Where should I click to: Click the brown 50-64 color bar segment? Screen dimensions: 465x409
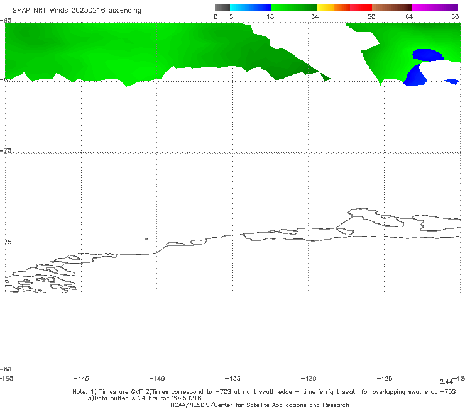tap(391, 8)
